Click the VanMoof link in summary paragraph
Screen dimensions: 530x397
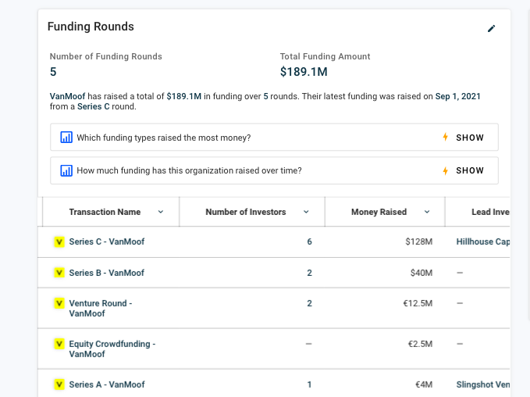68,96
